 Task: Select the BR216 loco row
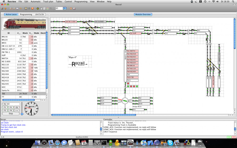[24, 37]
